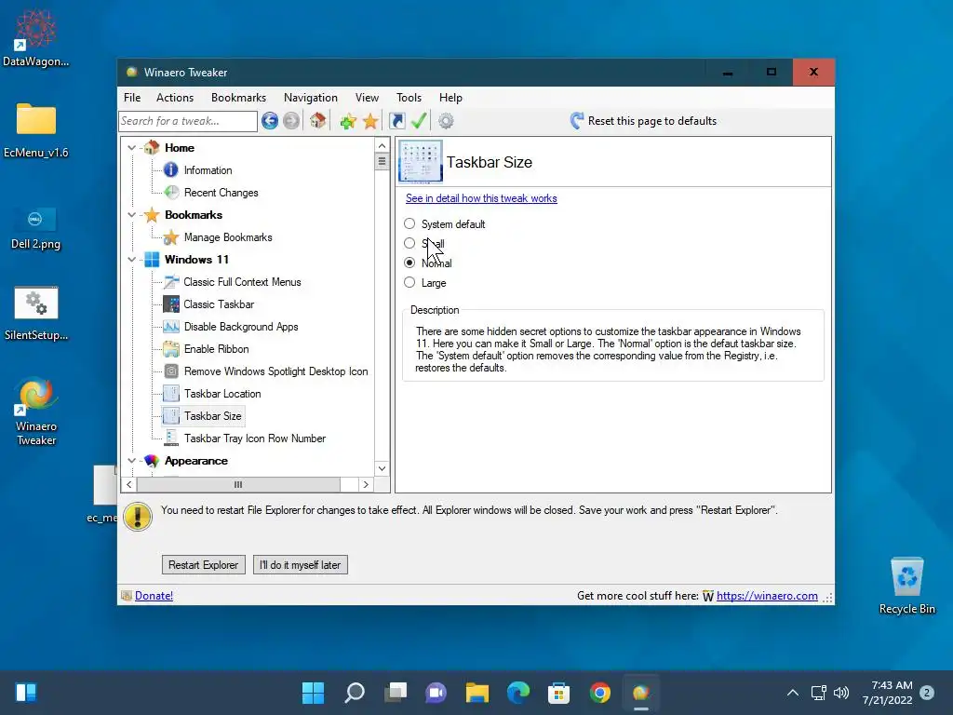Click the Restart Explorer button
The image size is (953, 715).
pos(204,565)
